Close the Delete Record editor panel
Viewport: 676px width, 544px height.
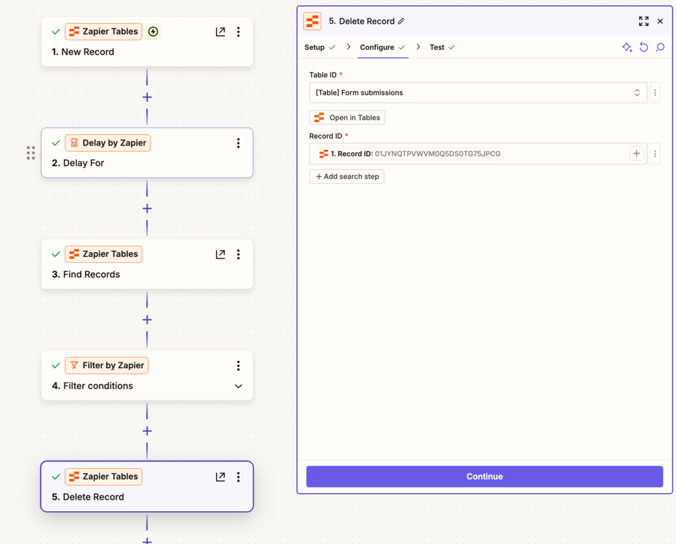[x=660, y=21]
